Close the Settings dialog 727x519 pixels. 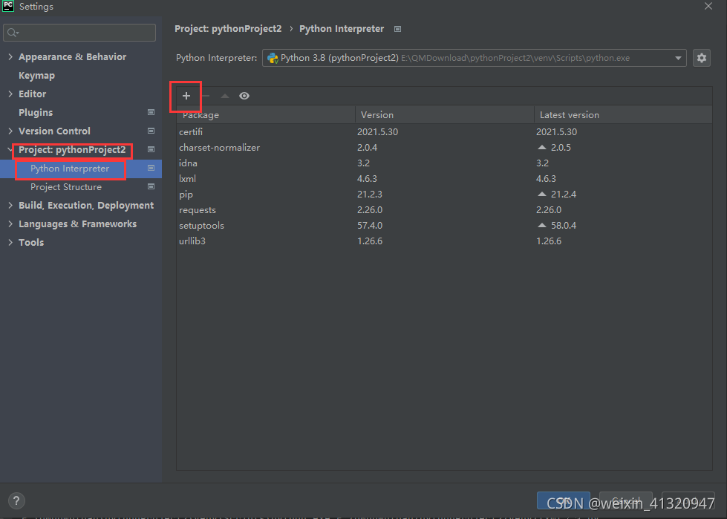point(708,7)
